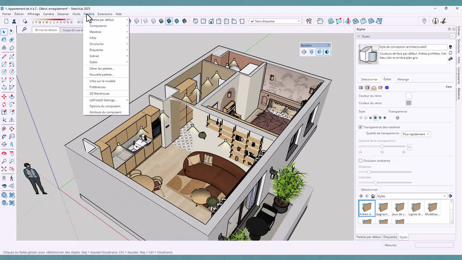Open the user account profile icon
This screenshot has height=260, width=462.
point(14,21)
